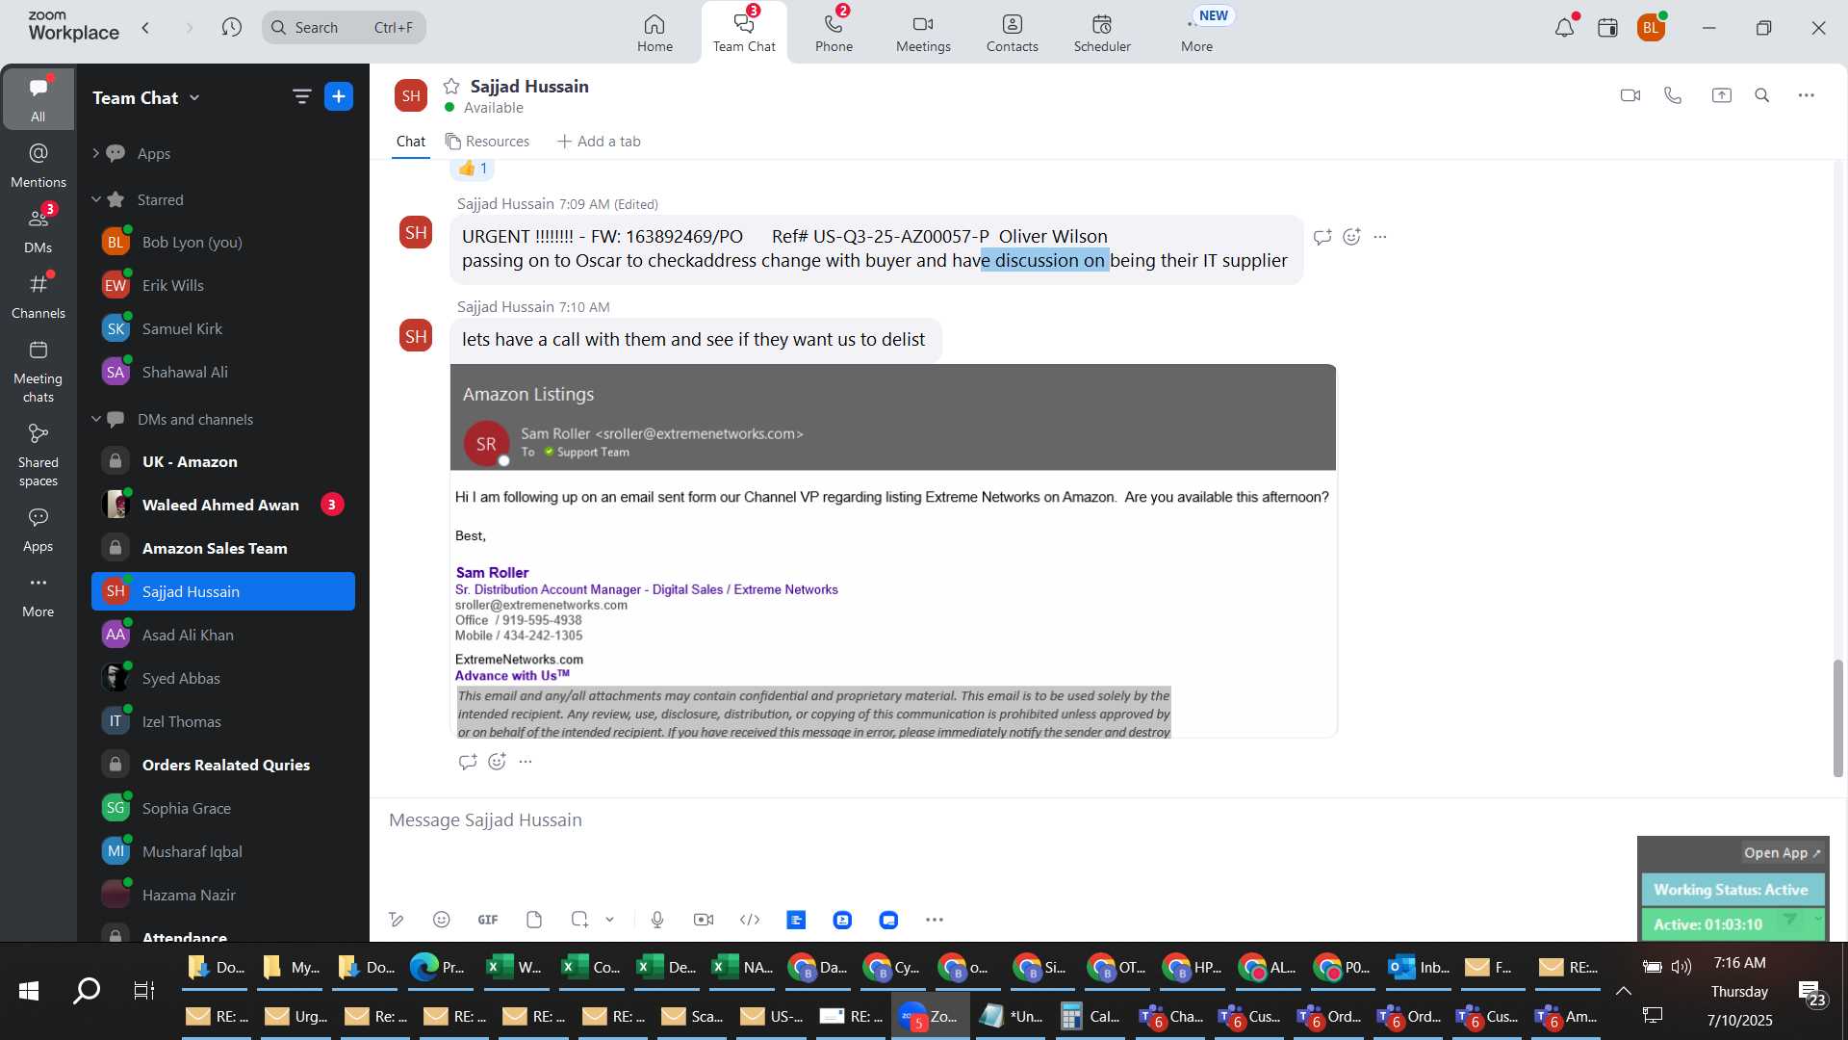Open DMs in the sidebar
1848x1040 pixels.
38,230
